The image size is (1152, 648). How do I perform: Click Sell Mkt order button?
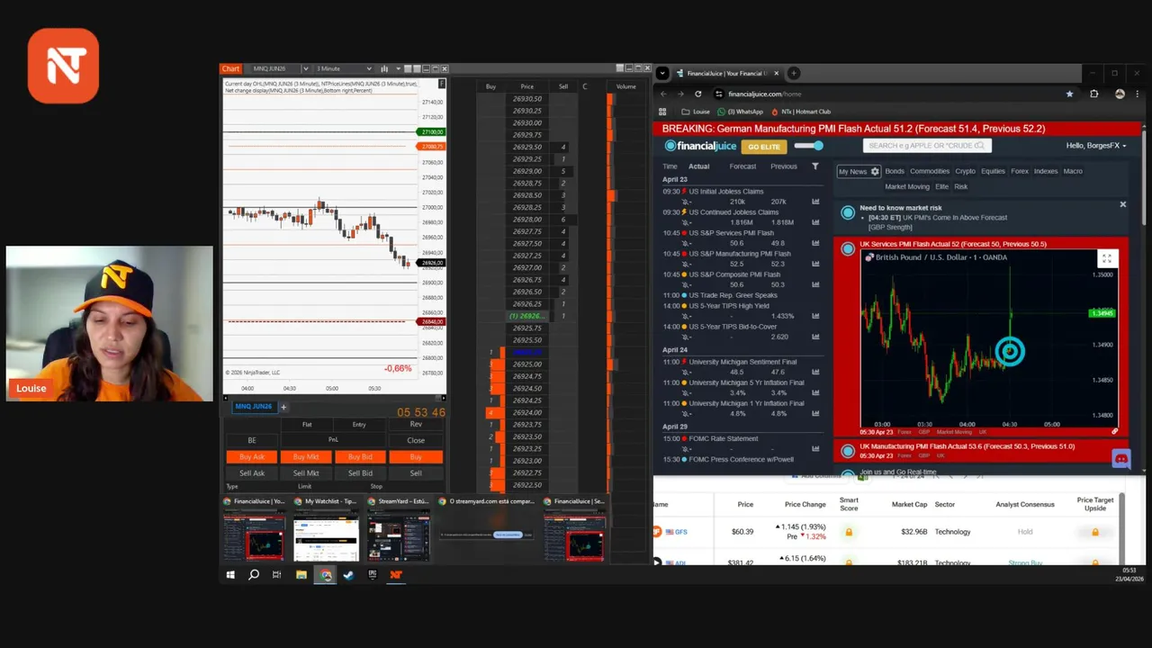[x=306, y=473]
